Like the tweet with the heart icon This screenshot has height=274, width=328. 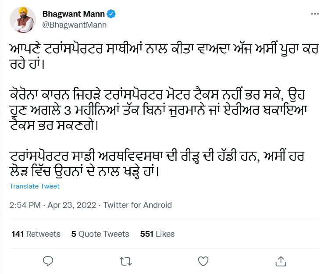point(203,261)
